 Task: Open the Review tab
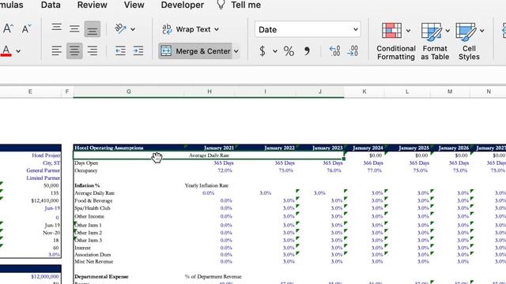[93, 5]
